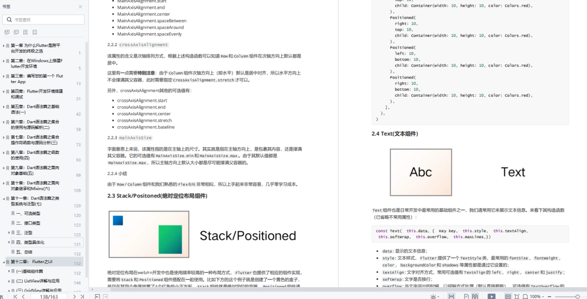587x299 pixels.
Task: Expand 第一章 为什么Flutter bookmark
Action: click(4, 46)
